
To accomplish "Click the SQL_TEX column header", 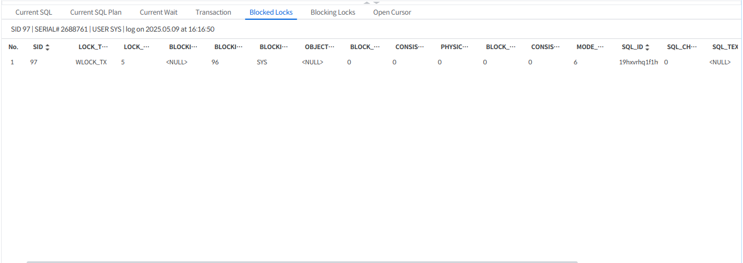I will tap(725, 47).
